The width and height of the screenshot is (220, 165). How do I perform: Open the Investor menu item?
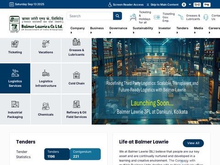tap(165, 28)
